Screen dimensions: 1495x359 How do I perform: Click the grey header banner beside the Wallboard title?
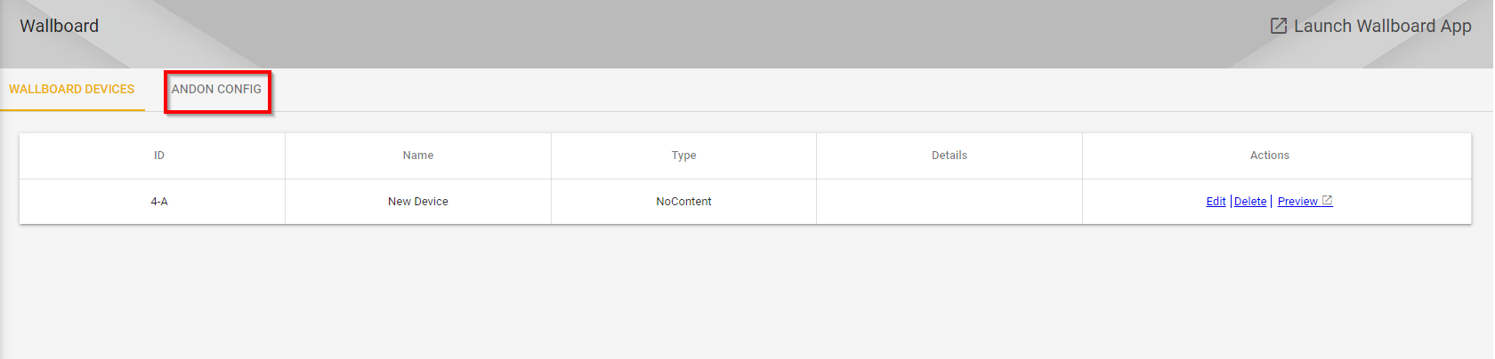pos(676,34)
